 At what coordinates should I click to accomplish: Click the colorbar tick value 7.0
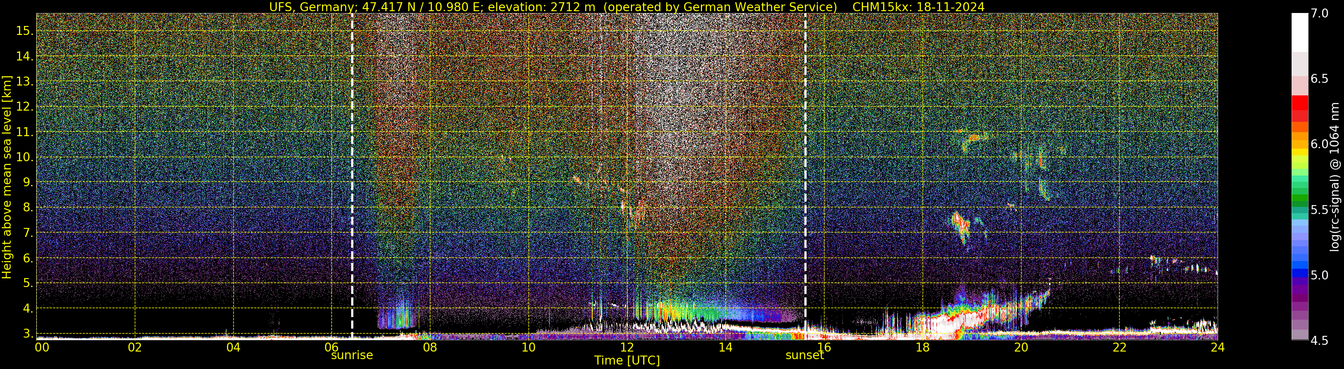click(x=1319, y=13)
